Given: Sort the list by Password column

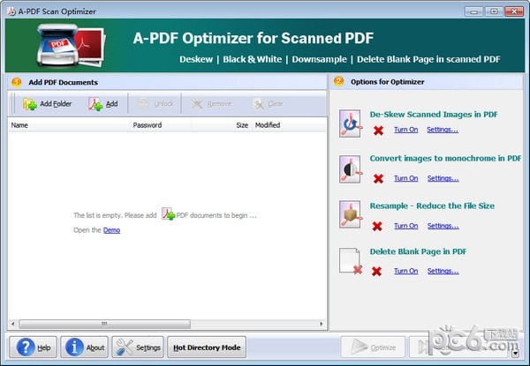Looking at the screenshot, I should coord(160,125).
